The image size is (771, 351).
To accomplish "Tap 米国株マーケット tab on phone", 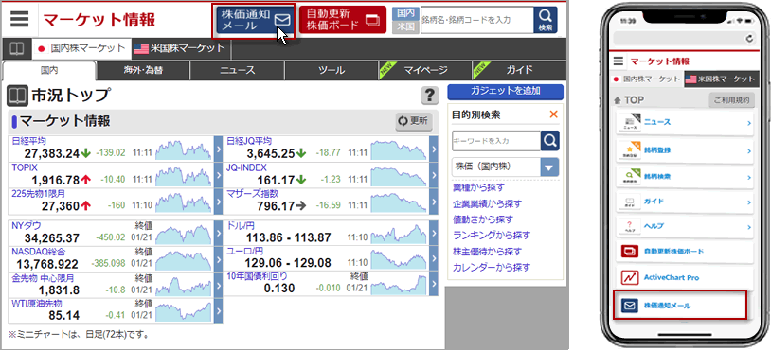I will 723,79.
